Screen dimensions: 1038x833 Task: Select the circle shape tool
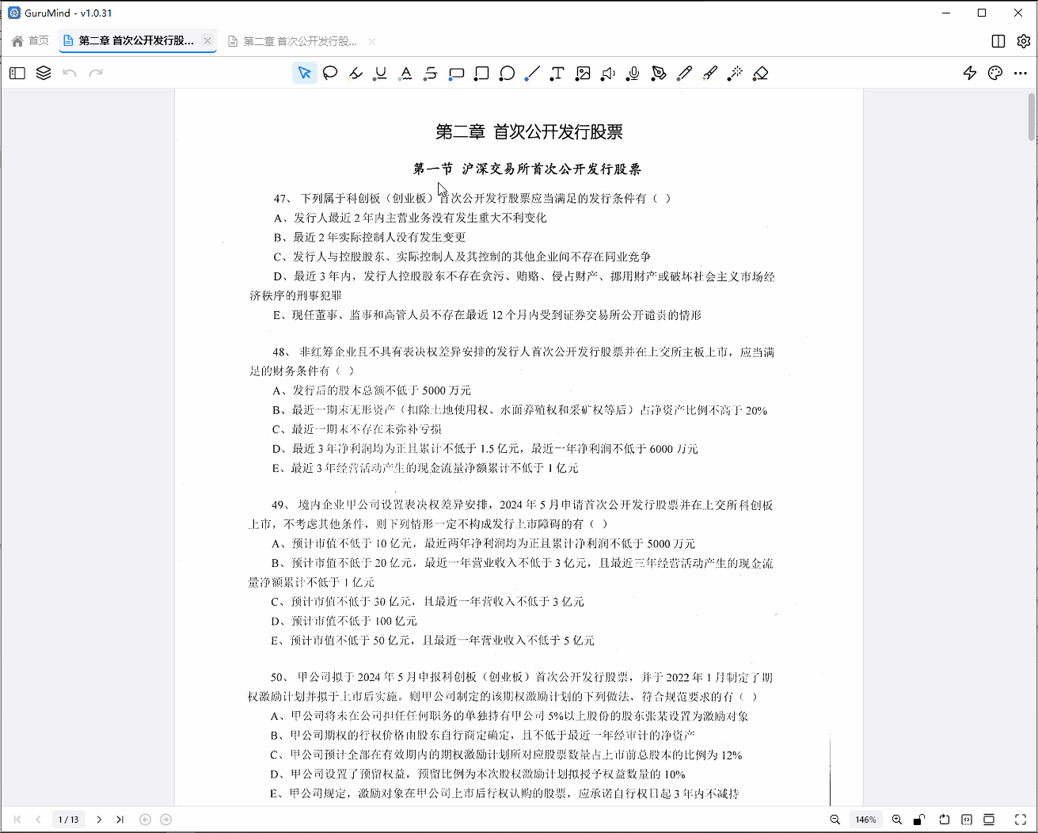[x=508, y=73]
